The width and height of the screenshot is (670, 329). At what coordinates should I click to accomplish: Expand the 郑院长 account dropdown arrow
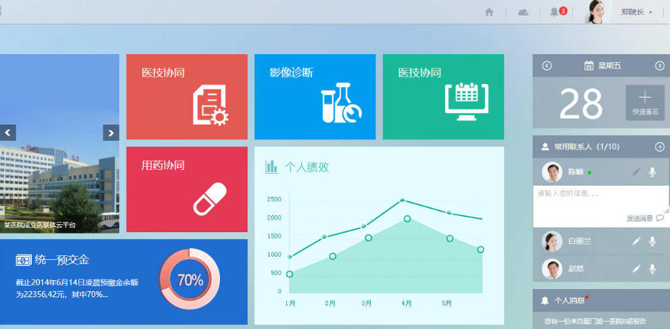click(650, 13)
